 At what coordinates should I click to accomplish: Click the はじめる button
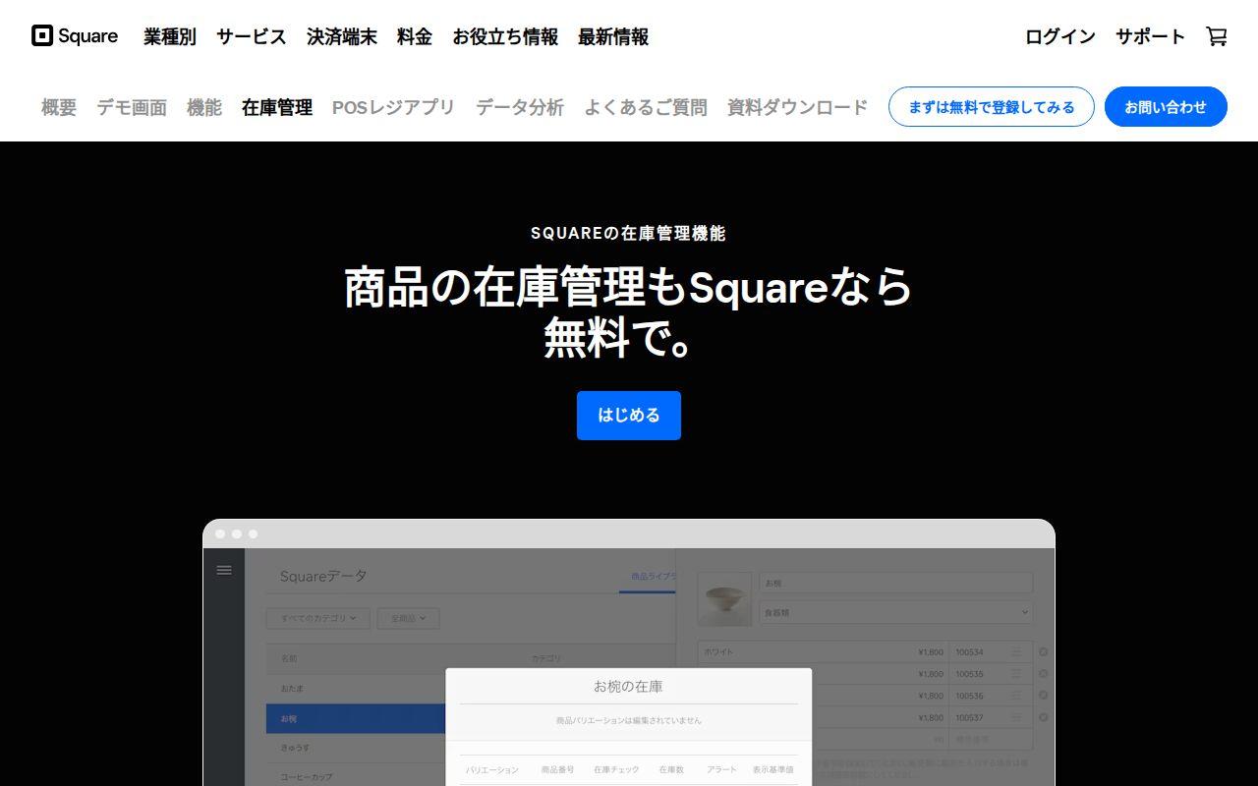coord(629,416)
